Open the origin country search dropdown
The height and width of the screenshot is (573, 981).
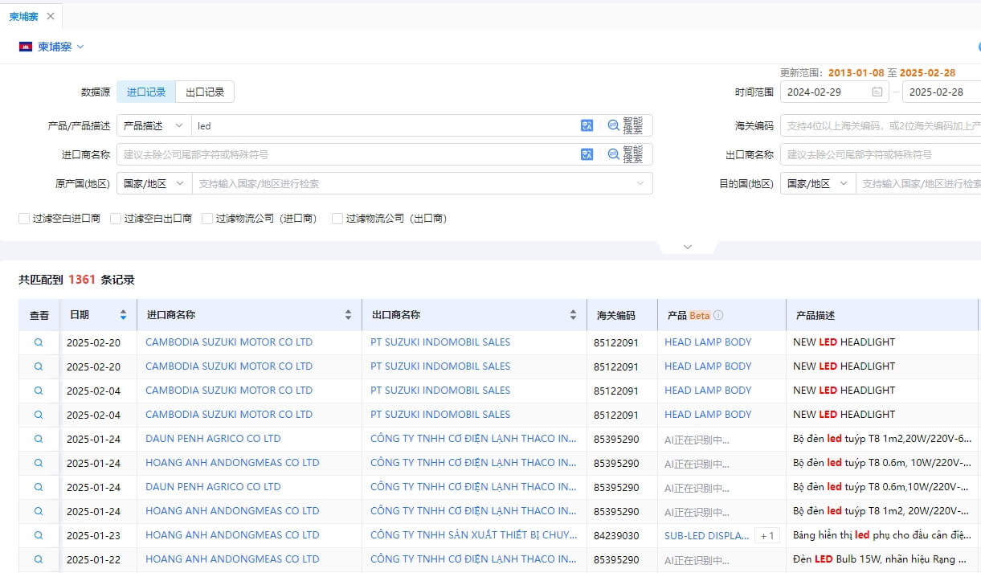[422, 183]
